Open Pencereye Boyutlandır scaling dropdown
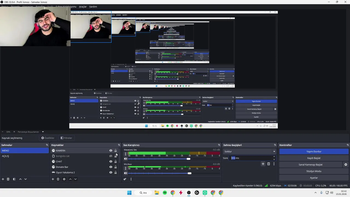The image size is (350, 197). pos(30,132)
